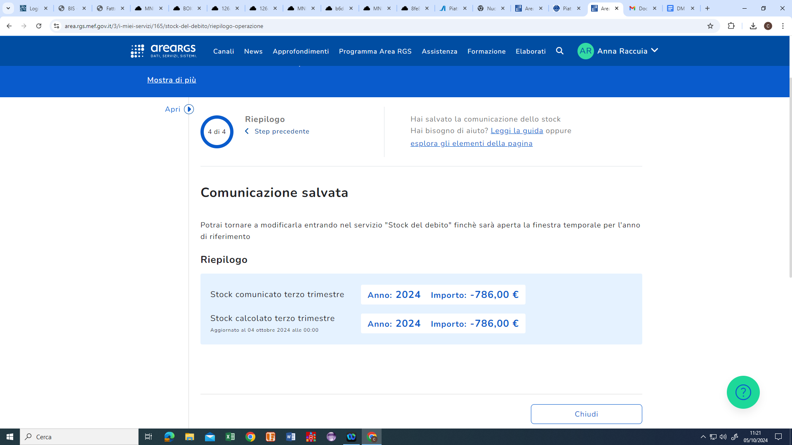Open the Formazione menu item

point(486,52)
